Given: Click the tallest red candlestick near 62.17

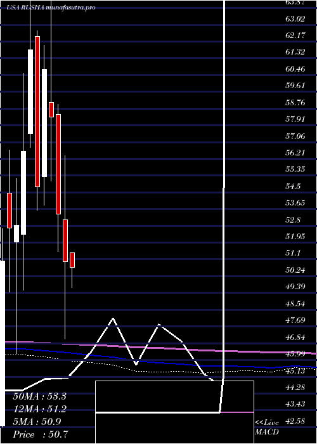Looking at the screenshot, I should tap(37, 112).
